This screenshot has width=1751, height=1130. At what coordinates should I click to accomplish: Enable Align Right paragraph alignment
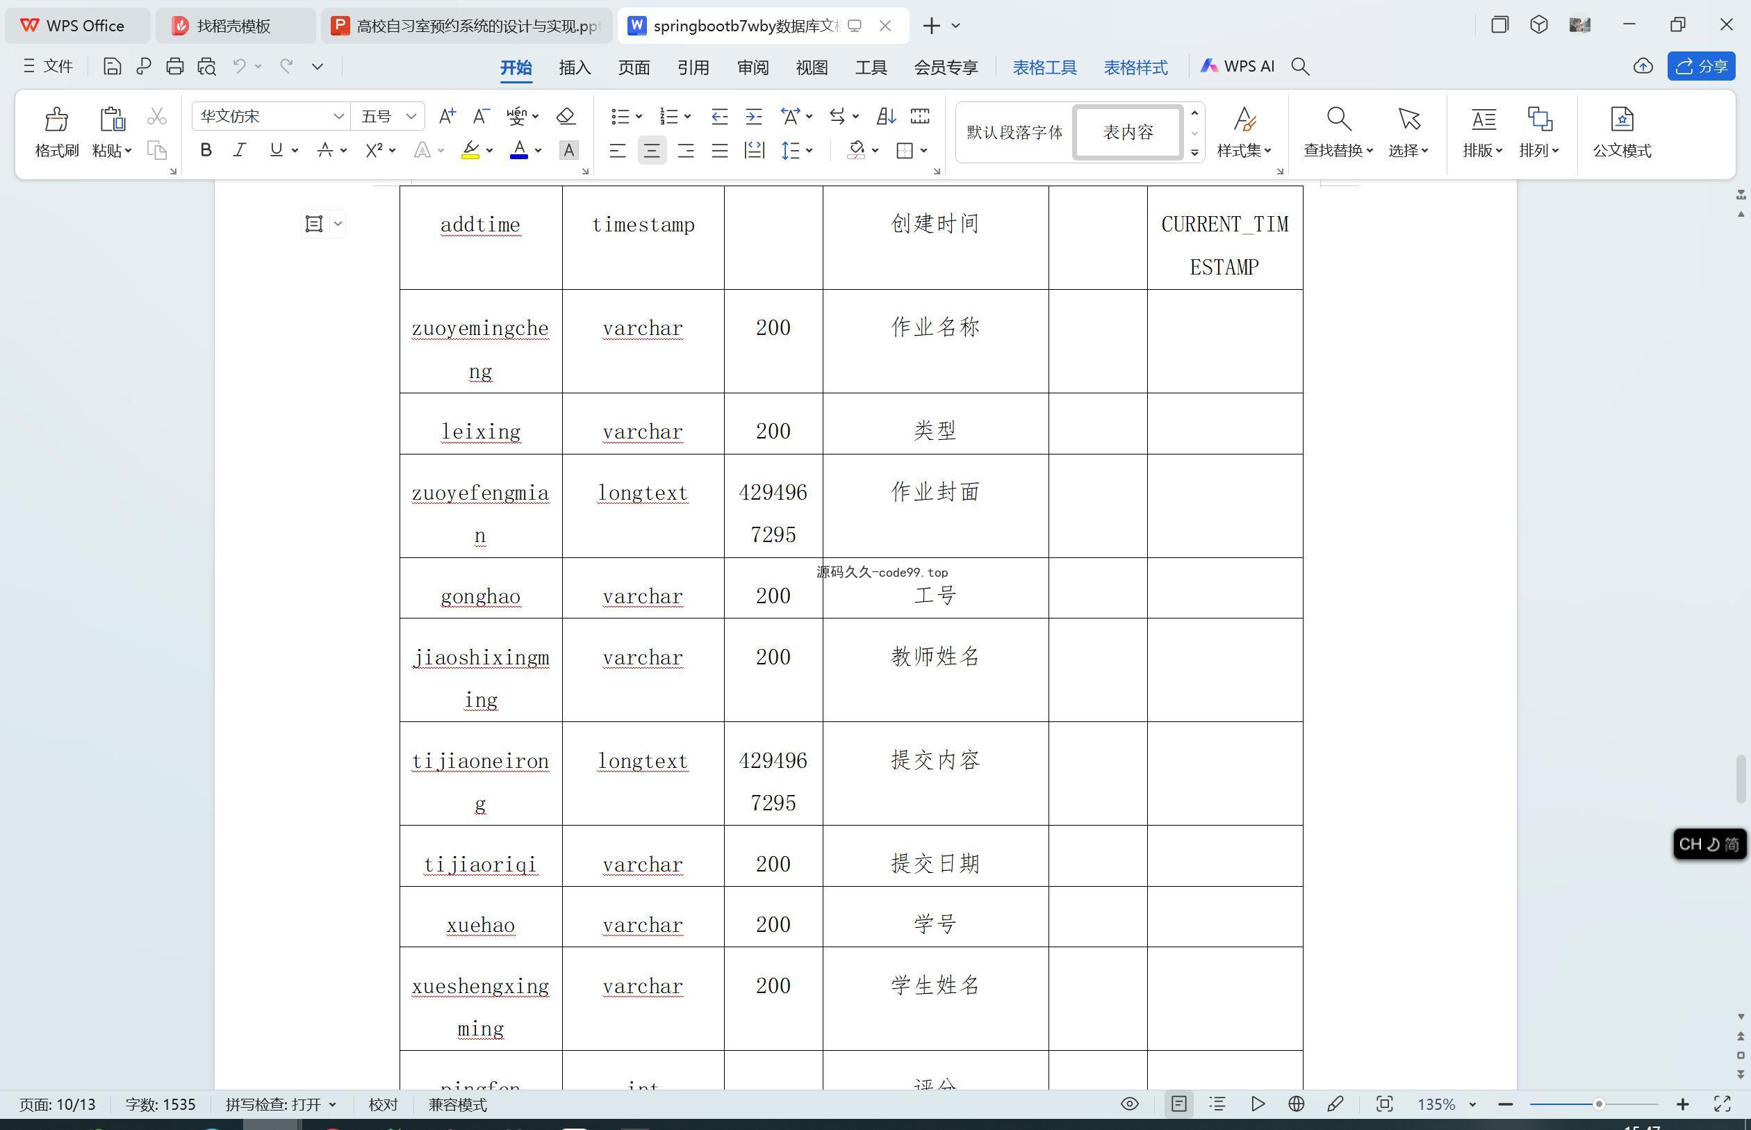tap(686, 150)
